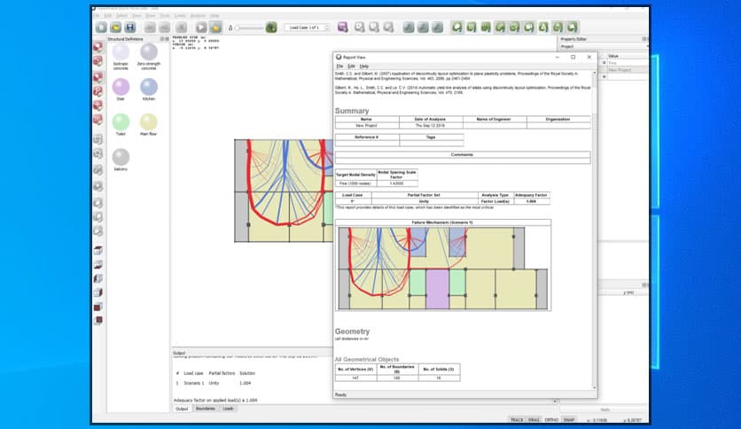The width and height of the screenshot is (741, 429).
Task: Click the Redo arrow icon in toolbar
Action: click(165, 27)
